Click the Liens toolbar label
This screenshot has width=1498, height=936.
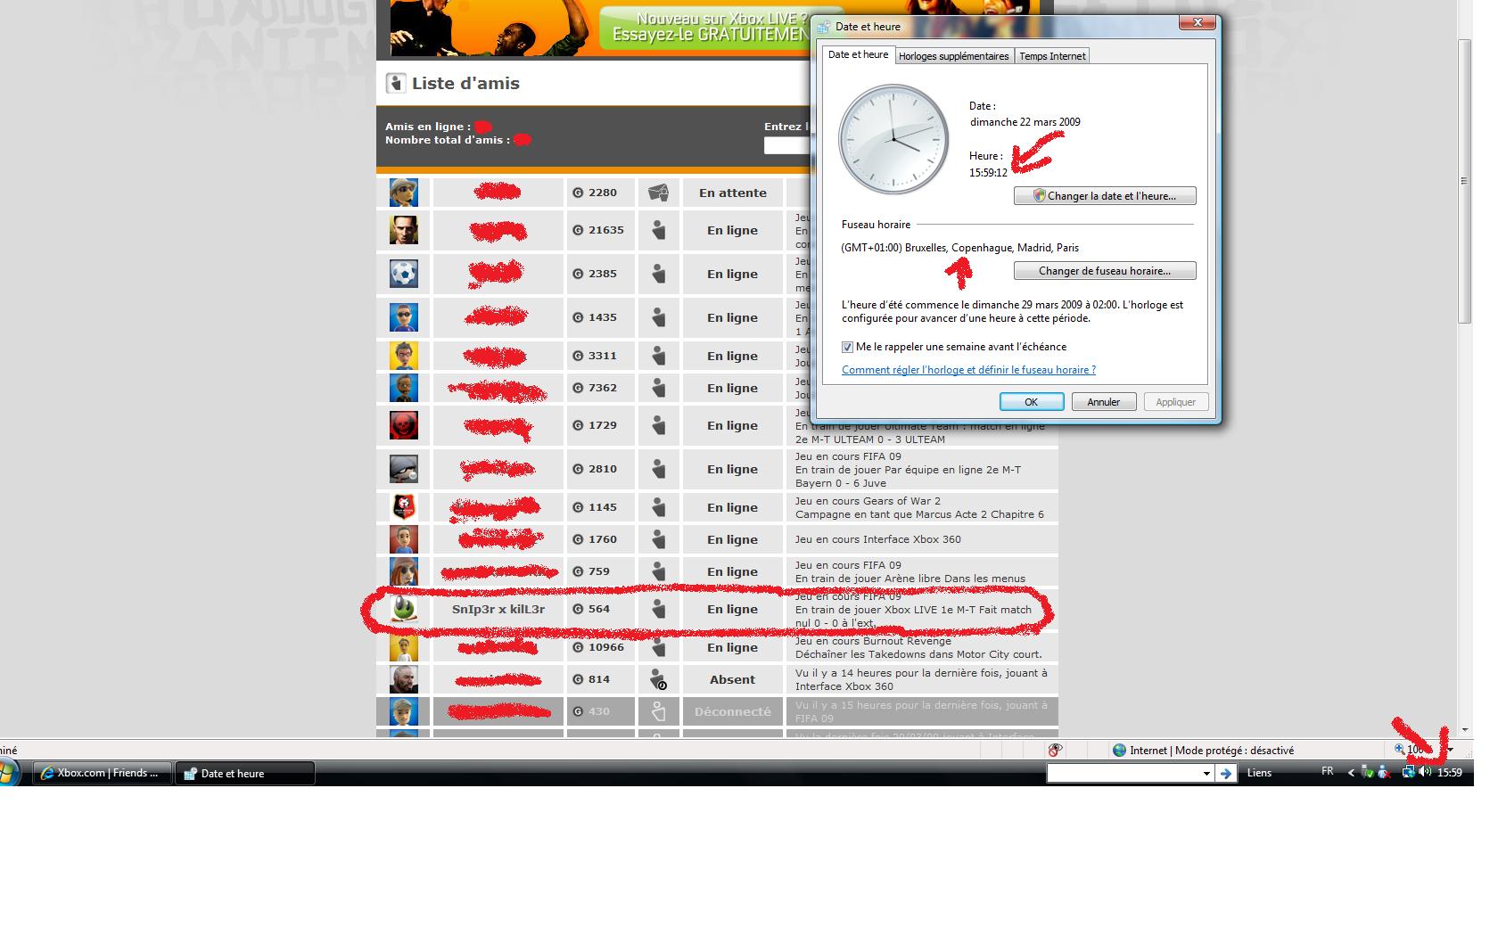(1259, 773)
